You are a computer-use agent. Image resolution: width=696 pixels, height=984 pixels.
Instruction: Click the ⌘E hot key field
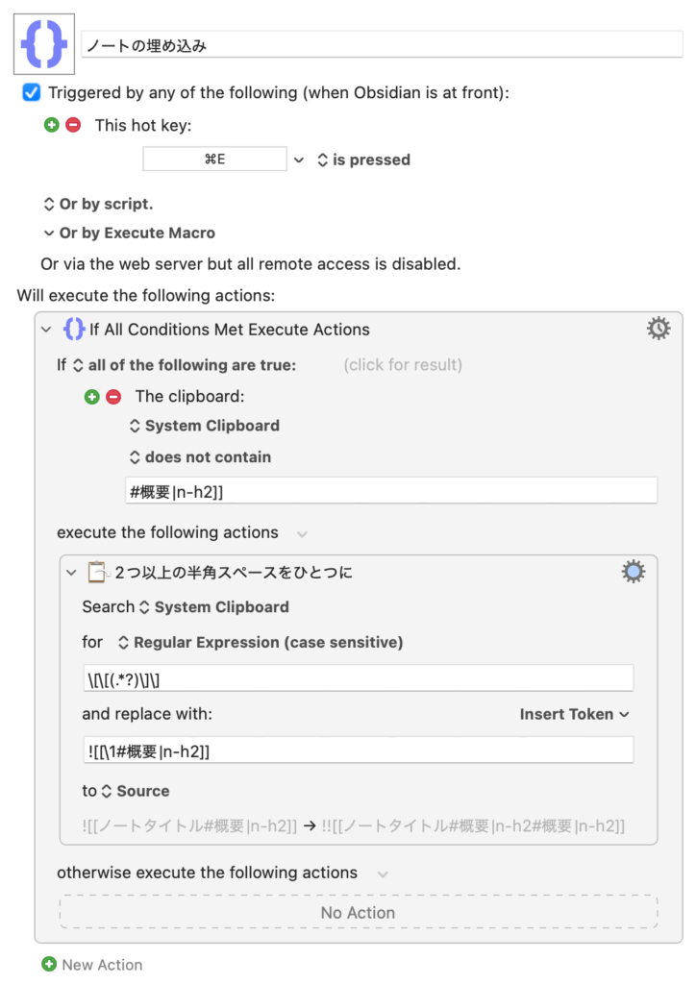pyautogui.click(x=214, y=160)
